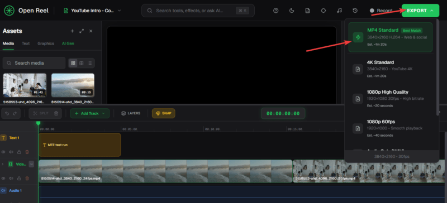Click the Audio 1 track speaker icon
Viewport: 447px width, 203px height.
point(3,191)
